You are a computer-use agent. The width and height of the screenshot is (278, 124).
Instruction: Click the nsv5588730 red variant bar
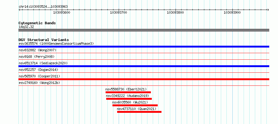[128, 92]
